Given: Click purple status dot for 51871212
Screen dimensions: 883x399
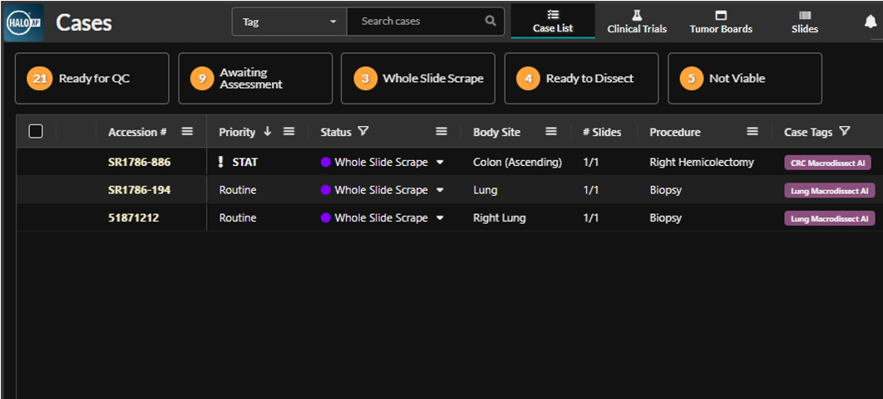Looking at the screenshot, I should coord(325,218).
